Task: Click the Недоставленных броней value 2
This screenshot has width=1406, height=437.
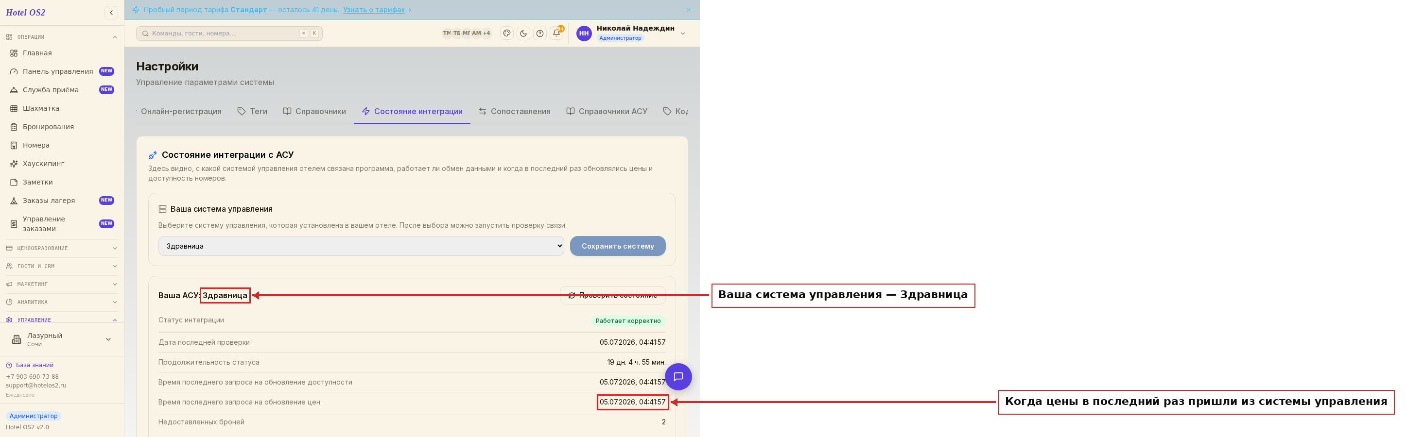Action: click(x=664, y=422)
